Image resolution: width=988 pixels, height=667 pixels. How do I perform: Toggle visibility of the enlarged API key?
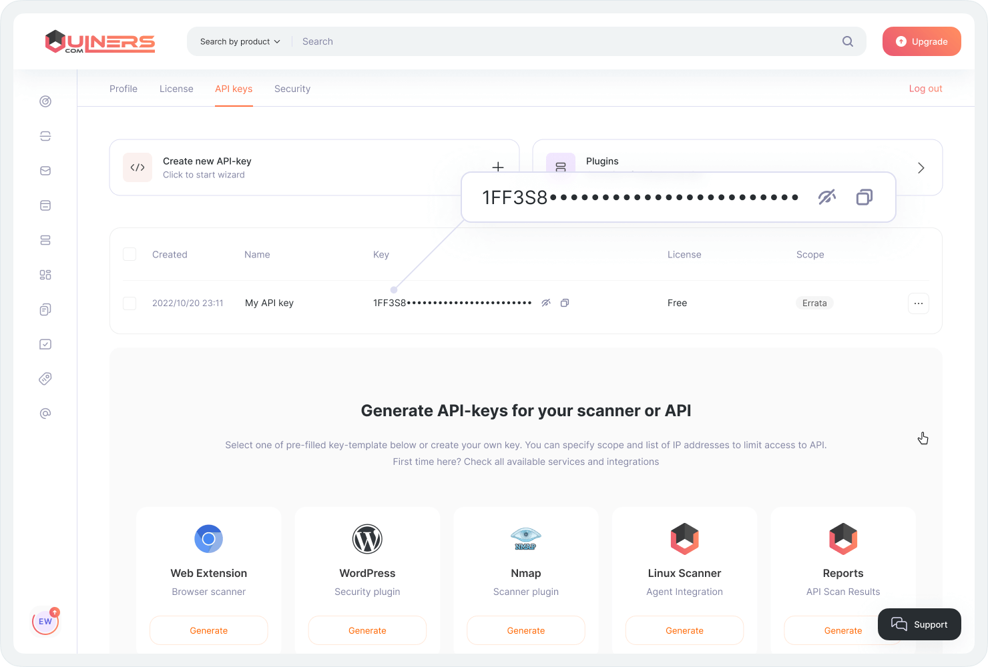tap(827, 197)
